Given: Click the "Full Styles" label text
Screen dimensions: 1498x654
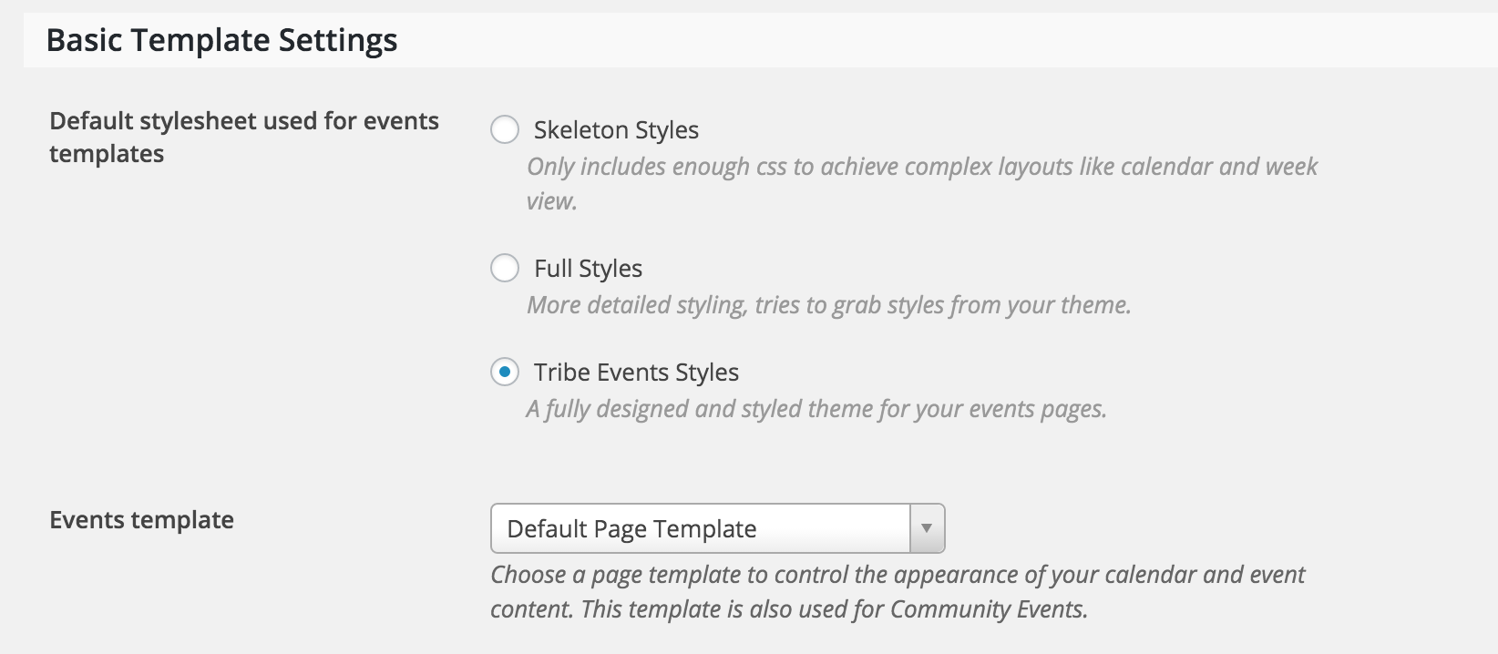Looking at the screenshot, I should click(x=588, y=269).
